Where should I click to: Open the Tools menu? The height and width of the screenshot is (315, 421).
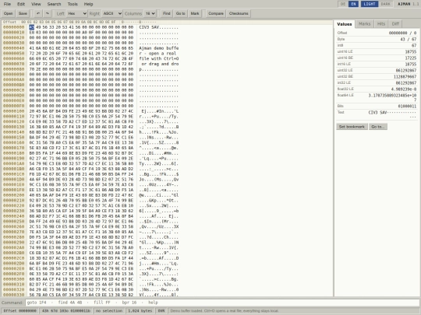(73, 4)
